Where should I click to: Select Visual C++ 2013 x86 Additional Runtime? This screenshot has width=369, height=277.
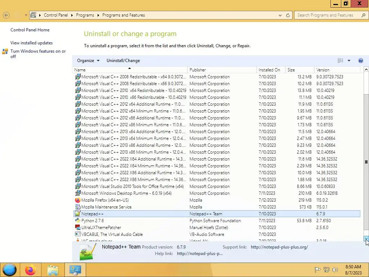(133, 145)
